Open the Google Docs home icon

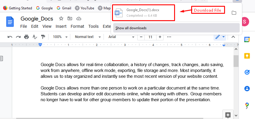click(x=10, y=22)
